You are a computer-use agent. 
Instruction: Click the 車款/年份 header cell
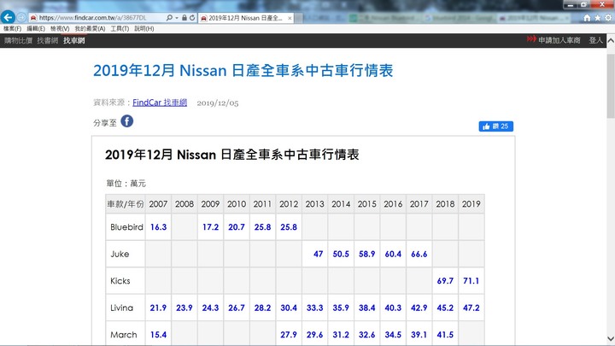point(126,204)
